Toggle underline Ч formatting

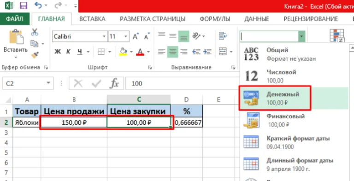tap(79, 52)
